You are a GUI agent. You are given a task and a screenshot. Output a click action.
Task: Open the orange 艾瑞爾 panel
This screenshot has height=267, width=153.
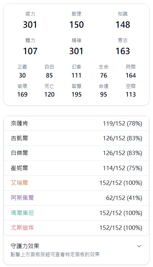[76, 183]
